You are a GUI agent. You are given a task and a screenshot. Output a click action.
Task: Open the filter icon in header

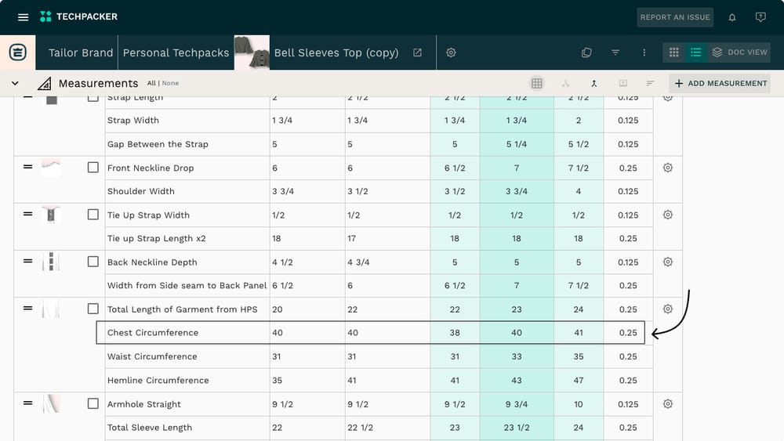[615, 52]
